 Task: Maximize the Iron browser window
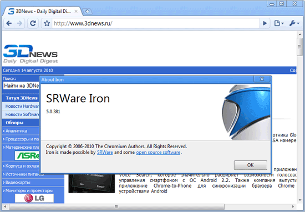coord(282,4)
